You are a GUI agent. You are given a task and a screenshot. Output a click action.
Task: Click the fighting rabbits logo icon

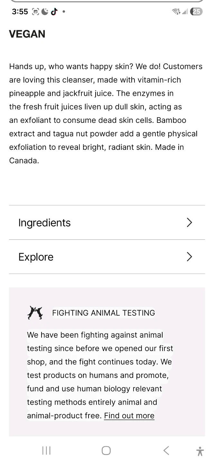(35, 313)
